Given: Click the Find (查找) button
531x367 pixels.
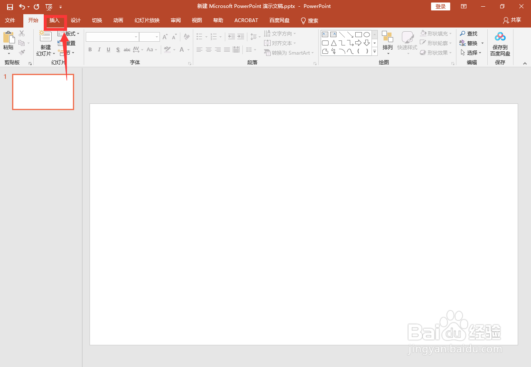Looking at the screenshot, I should (469, 33).
